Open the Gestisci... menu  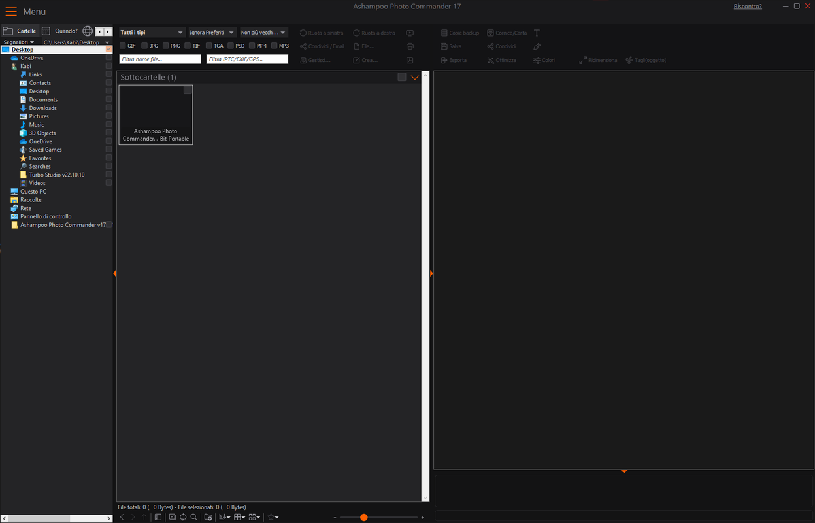click(315, 60)
